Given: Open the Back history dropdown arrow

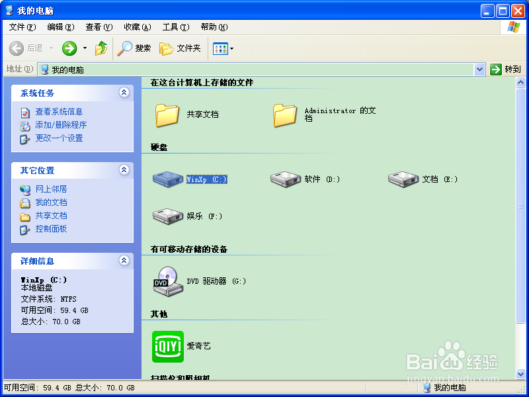Looking at the screenshot, I should (52, 48).
